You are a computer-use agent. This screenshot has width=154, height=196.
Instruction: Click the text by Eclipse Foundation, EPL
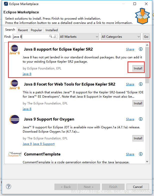point(42,68)
